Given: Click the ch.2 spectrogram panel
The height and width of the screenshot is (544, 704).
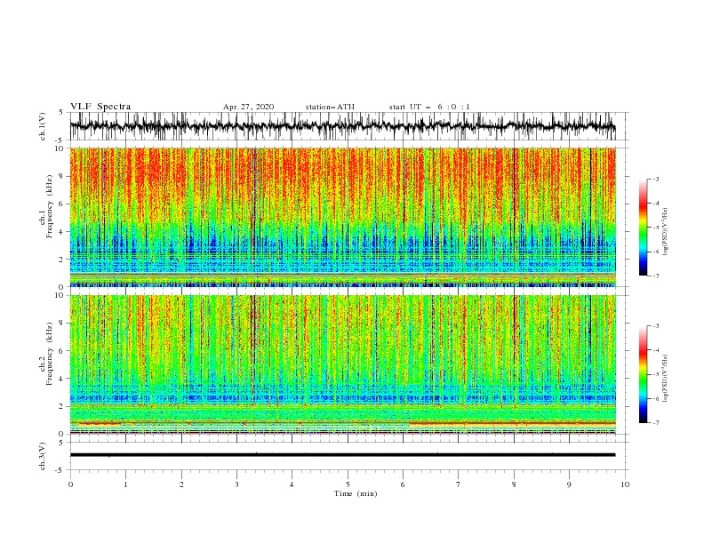Looking at the screenshot, I should [343, 364].
